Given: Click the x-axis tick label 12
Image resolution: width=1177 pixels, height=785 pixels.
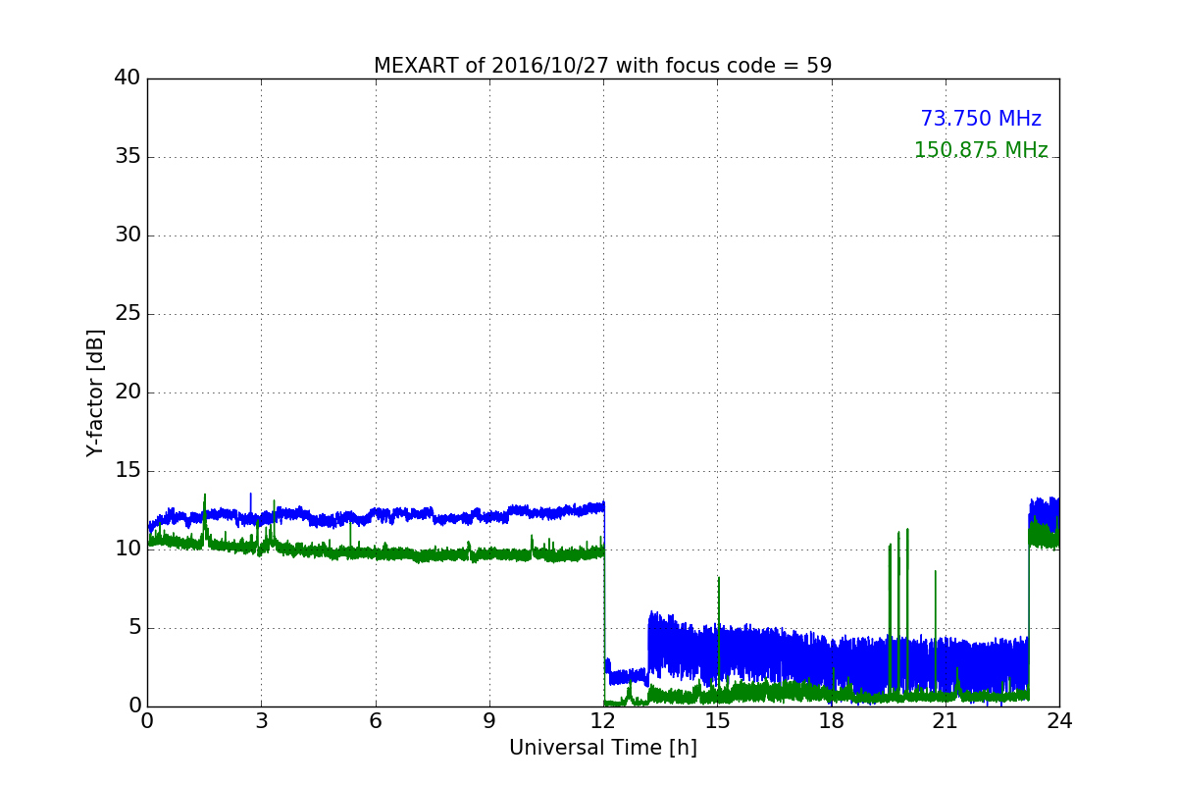Looking at the screenshot, I should pyautogui.click(x=603, y=721).
